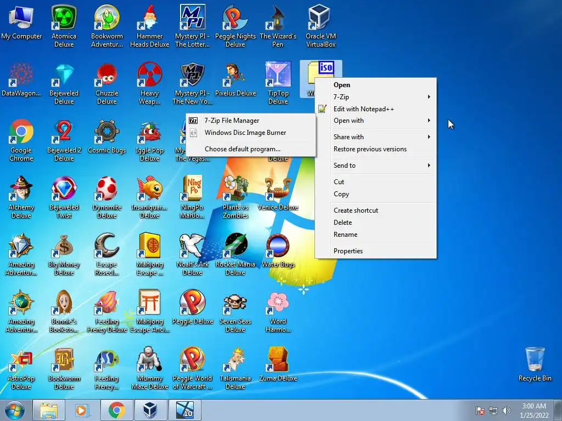Image resolution: width=562 pixels, height=421 pixels.
Task: Select Oracle VM VirtualBox desktop icon
Action: 321,26
